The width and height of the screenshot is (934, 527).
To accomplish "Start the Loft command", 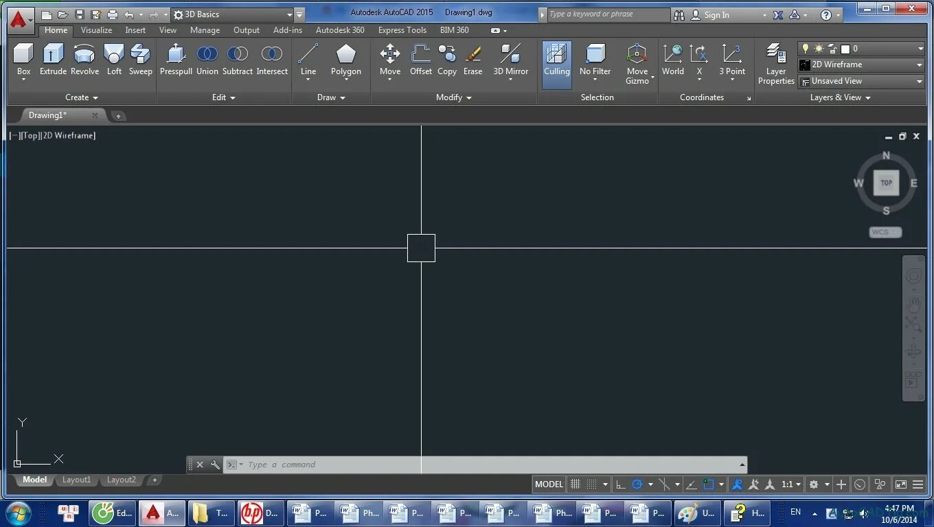I will [x=114, y=60].
